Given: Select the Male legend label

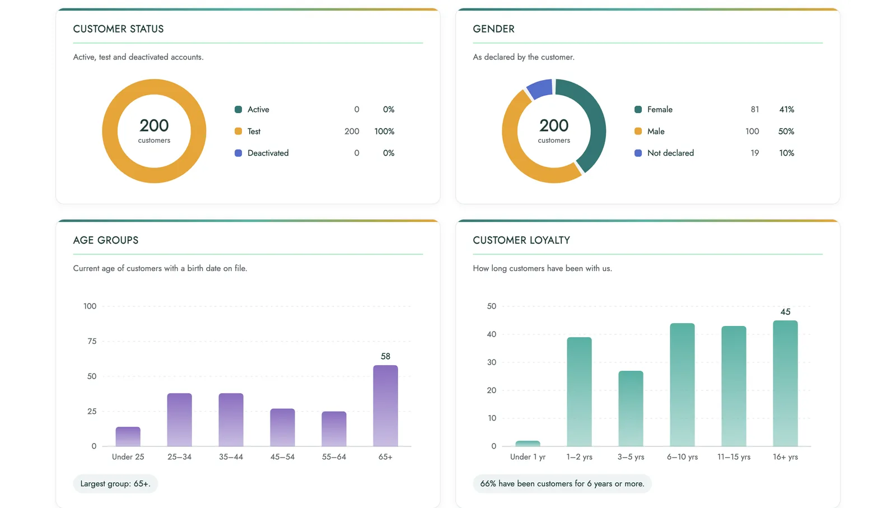Looking at the screenshot, I should tap(656, 131).
